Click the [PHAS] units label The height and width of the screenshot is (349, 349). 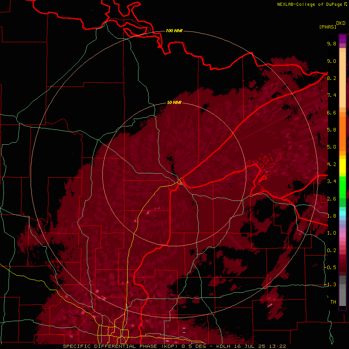click(x=328, y=27)
